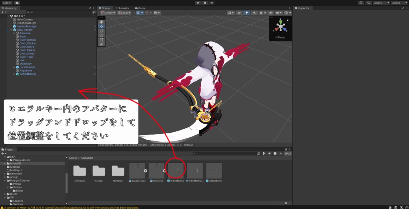Open the Layers dropdown

[x=381, y=3]
